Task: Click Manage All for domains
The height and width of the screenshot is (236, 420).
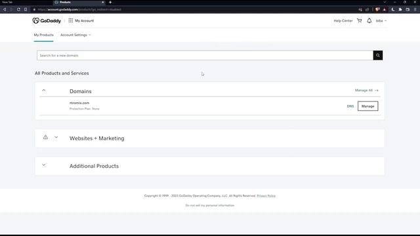Action: pos(366,90)
